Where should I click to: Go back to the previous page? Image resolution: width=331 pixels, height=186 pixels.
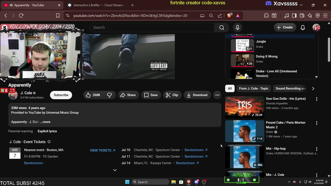[x=6, y=16]
